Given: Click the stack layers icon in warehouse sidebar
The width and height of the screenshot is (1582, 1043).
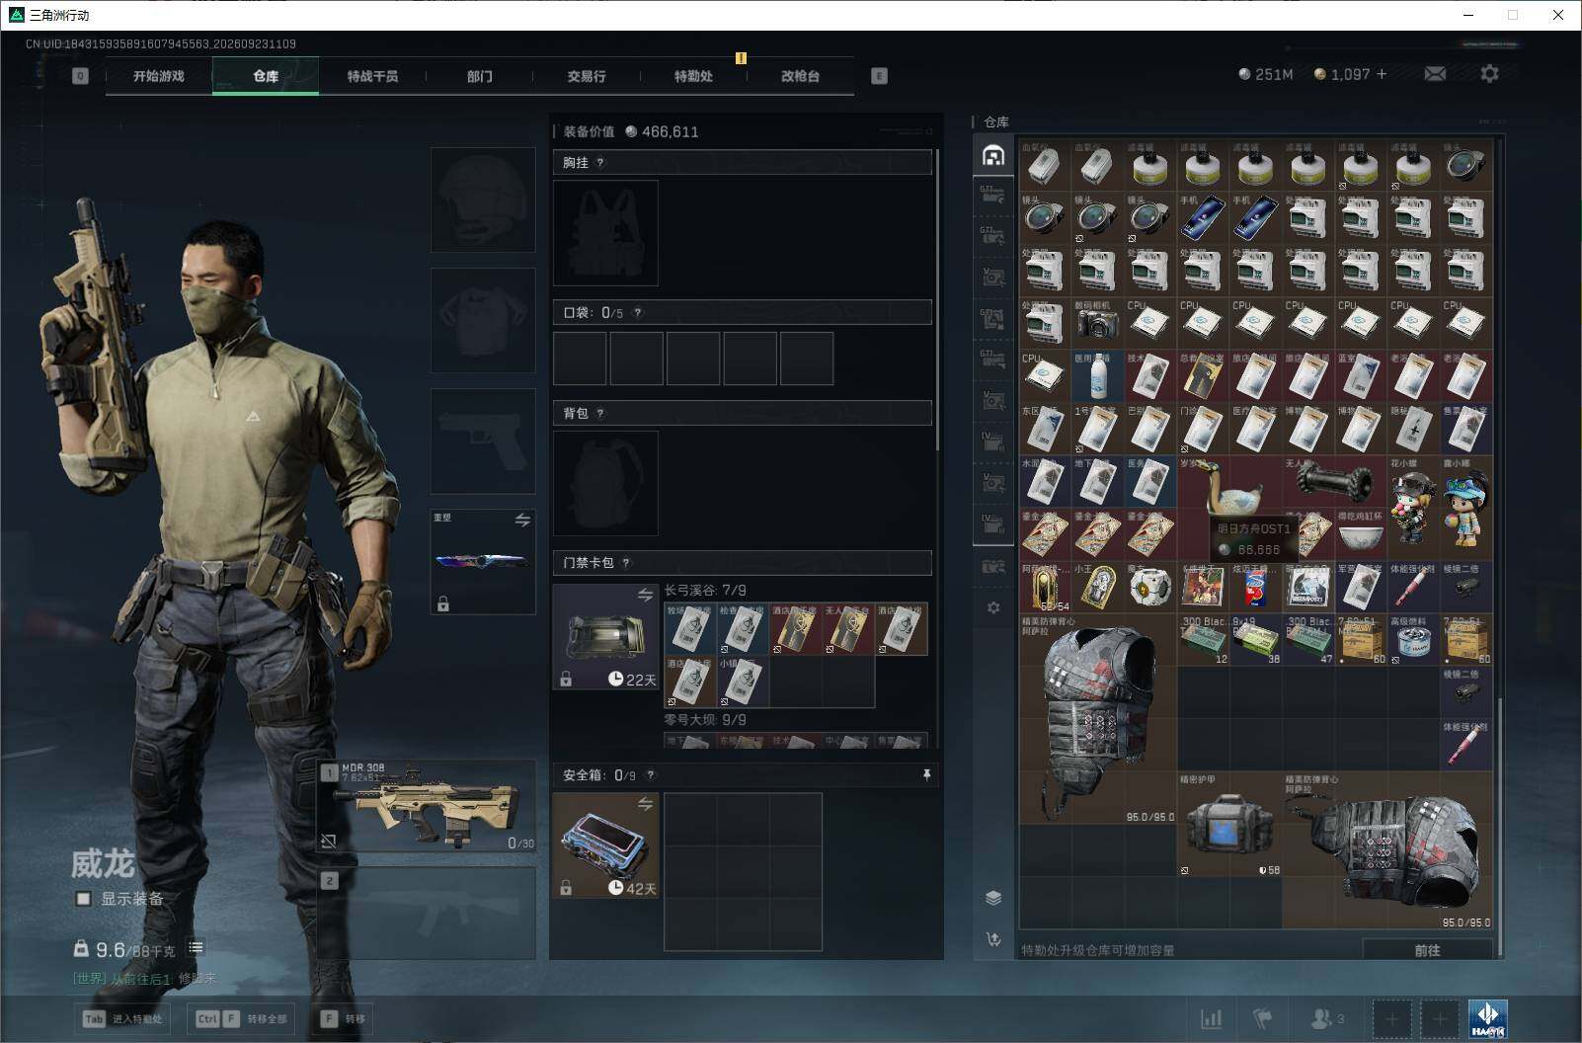Looking at the screenshot, I should pos(993,898).
